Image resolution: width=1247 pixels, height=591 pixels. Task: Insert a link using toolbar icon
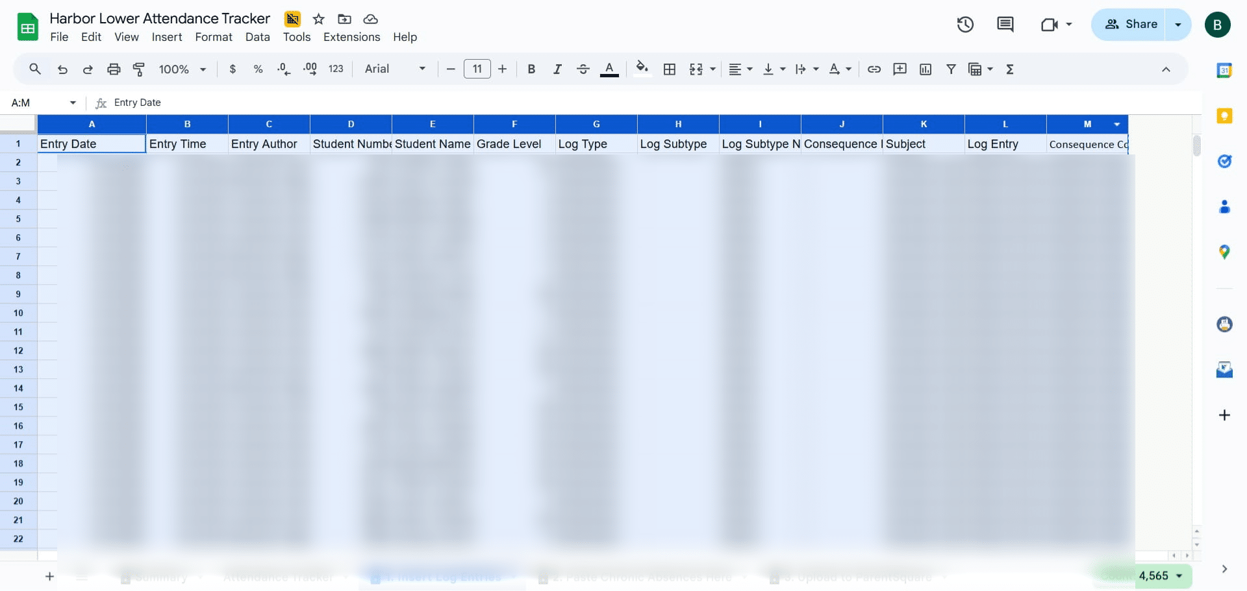tap(874, 69)
